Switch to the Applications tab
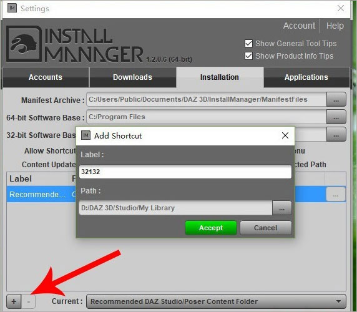Image resolution: width=357 pixels, height=312 pixels. pyautogui.click(x=306, y=77)
